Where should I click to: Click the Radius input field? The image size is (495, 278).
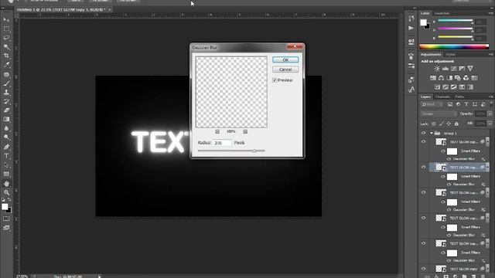coord(222,143)
